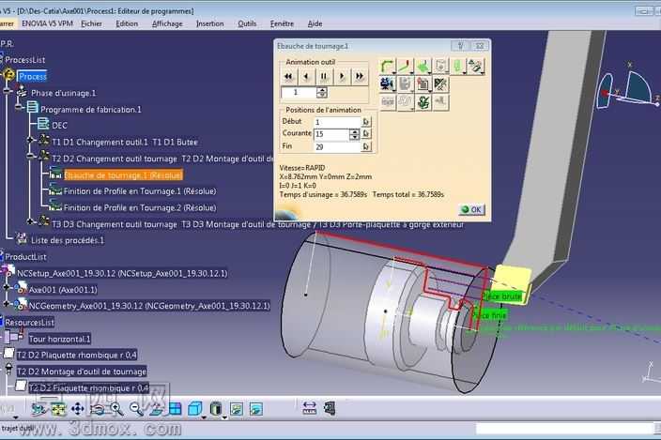Select Finition de Profile en Tournage.1 operation

[x=140, y=191]
